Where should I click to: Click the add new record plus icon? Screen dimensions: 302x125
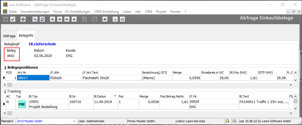point(6,19)
